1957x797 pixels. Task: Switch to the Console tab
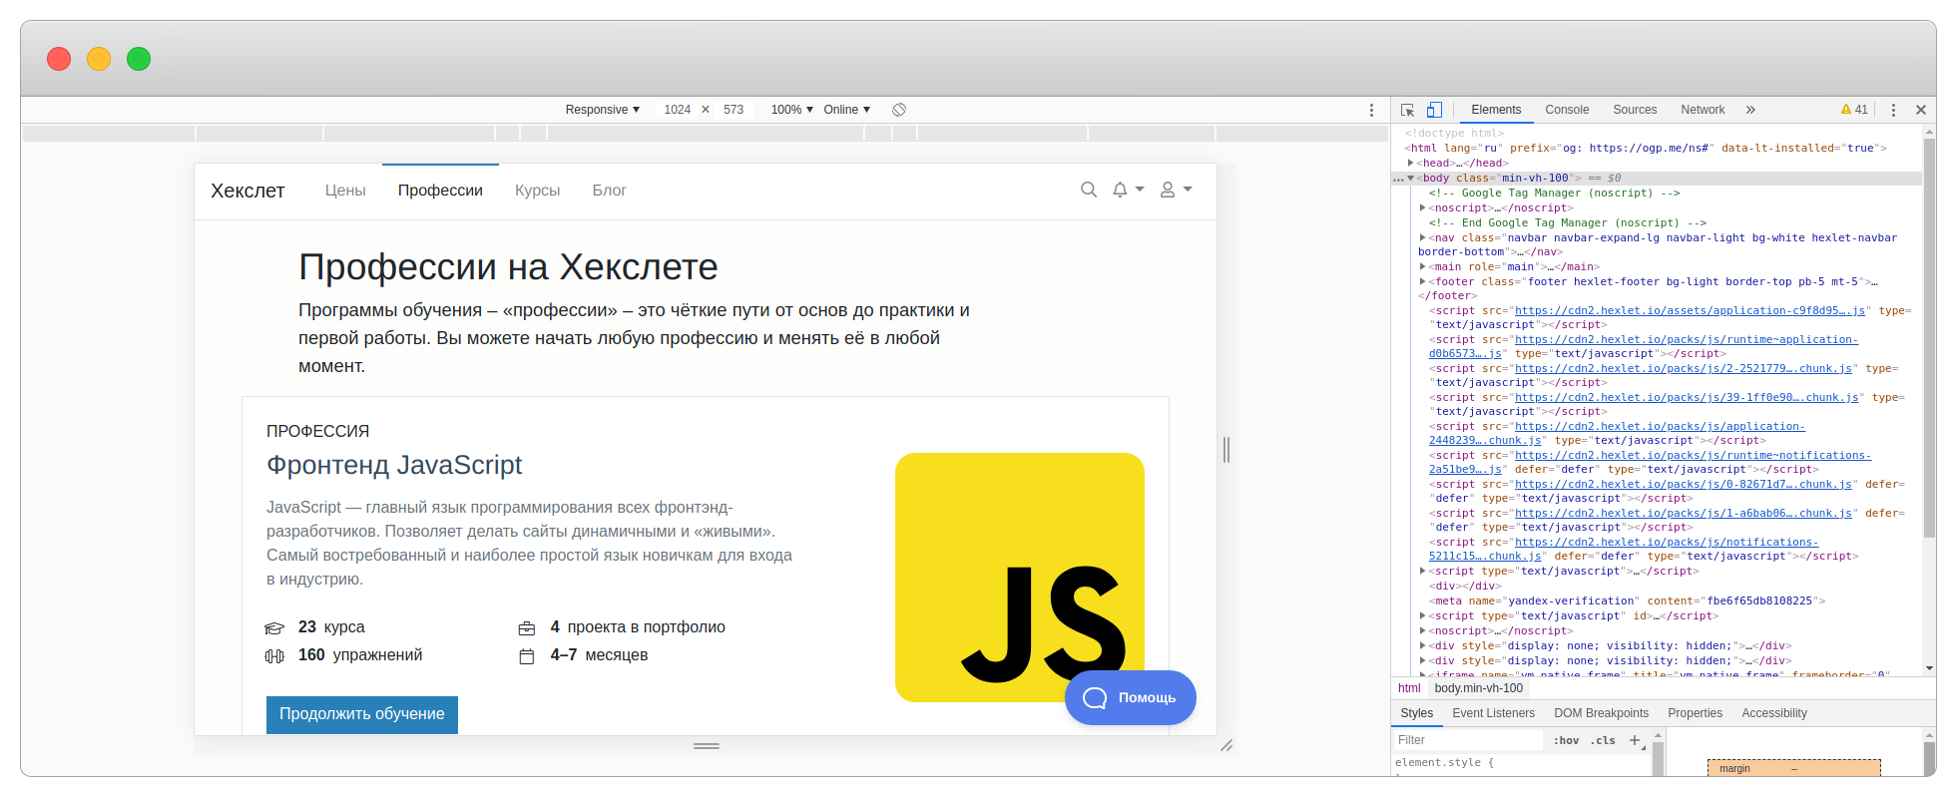point(1567,110)
